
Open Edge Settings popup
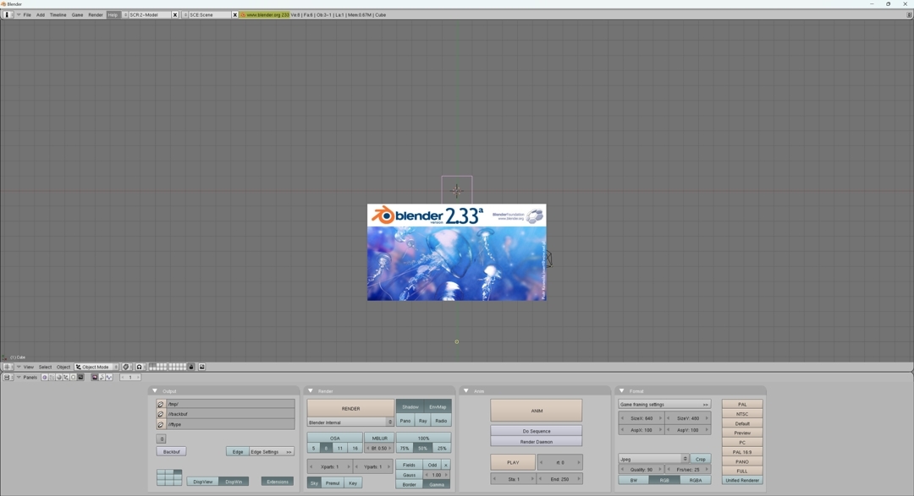click(271, 452)
